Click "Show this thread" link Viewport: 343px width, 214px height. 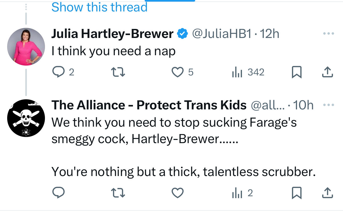pos(99,7)
